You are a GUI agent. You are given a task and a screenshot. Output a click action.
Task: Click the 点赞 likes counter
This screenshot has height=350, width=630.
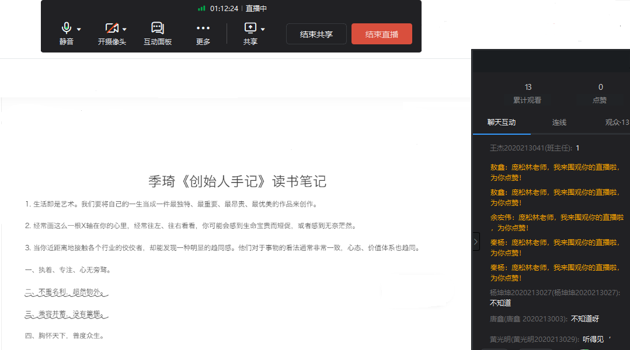(x=600, y=93)
